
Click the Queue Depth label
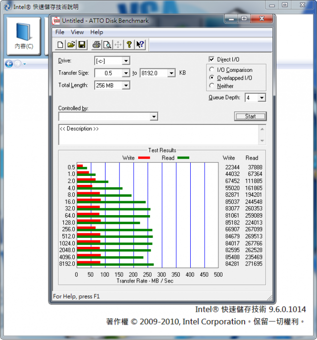pyautogui.click(x=224, y=98)
